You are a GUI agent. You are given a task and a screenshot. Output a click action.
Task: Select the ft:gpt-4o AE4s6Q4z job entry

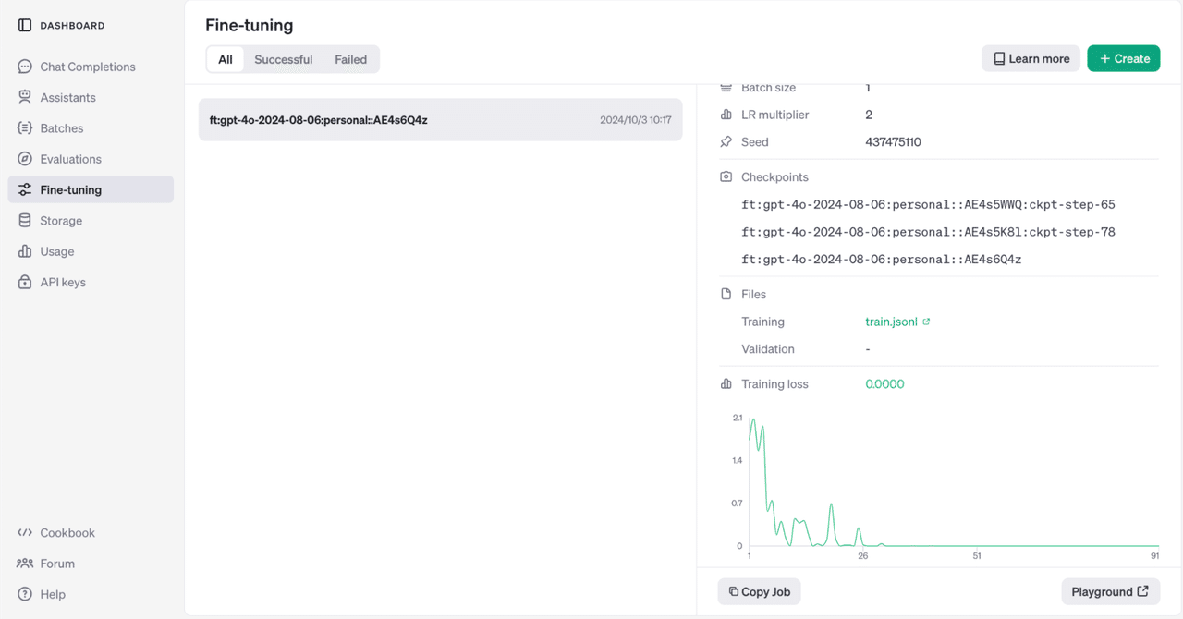click(441, 119)
